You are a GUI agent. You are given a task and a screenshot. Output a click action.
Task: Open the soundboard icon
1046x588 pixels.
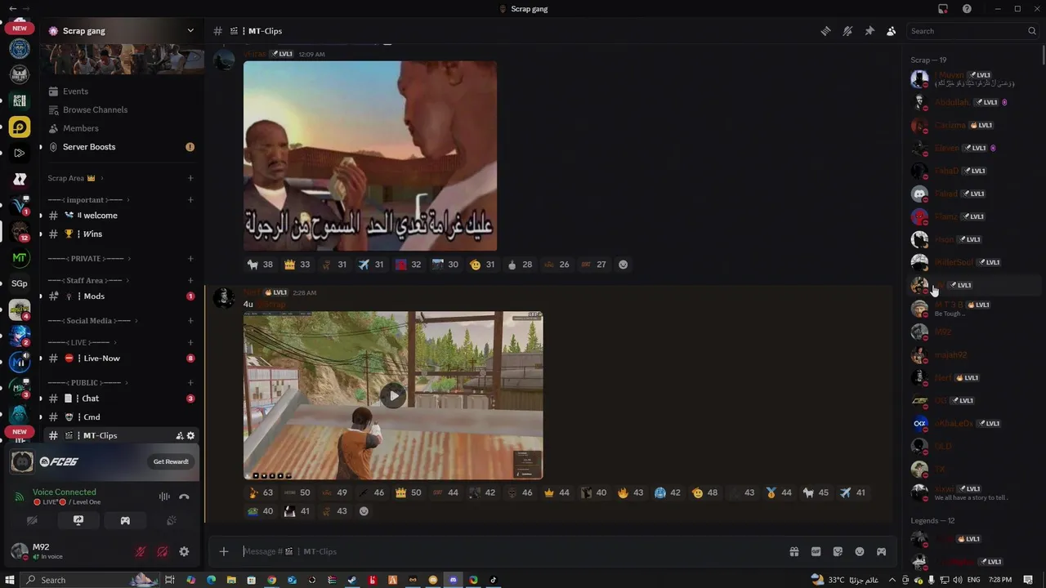pos(172,520)
